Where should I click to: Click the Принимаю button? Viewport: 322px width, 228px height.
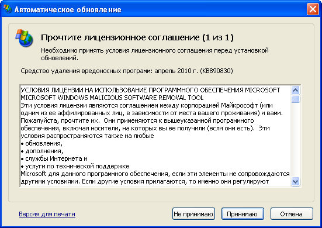pos(243,214)
